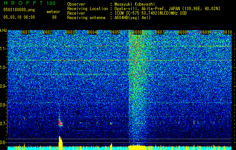Click the 0.8 kHz axis label
This screenshot has height=150, width=236.
(x=3, y=105)
